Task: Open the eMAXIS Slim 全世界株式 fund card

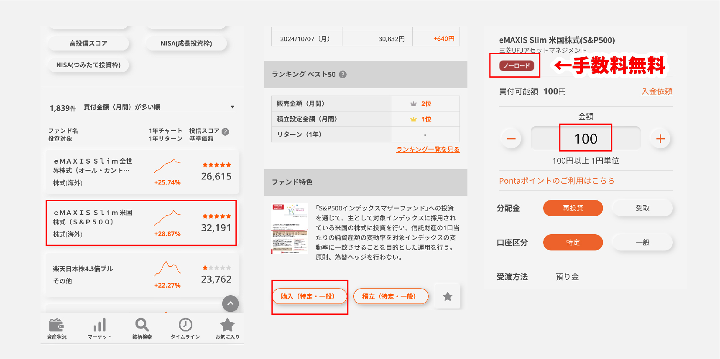Action: pyautogui.click(x=142, y=172)
